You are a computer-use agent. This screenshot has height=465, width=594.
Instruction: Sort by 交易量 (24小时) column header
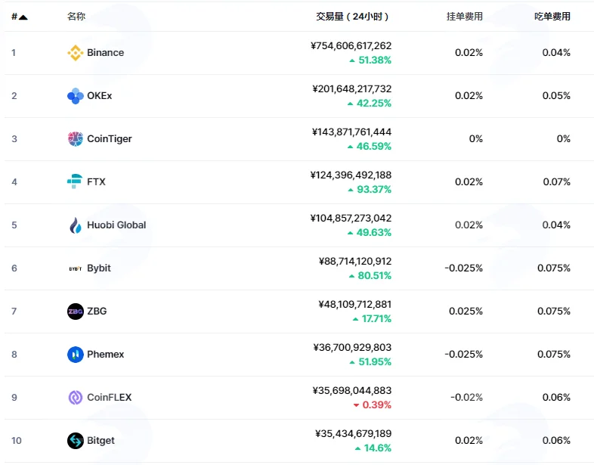[x=352, y=17]
